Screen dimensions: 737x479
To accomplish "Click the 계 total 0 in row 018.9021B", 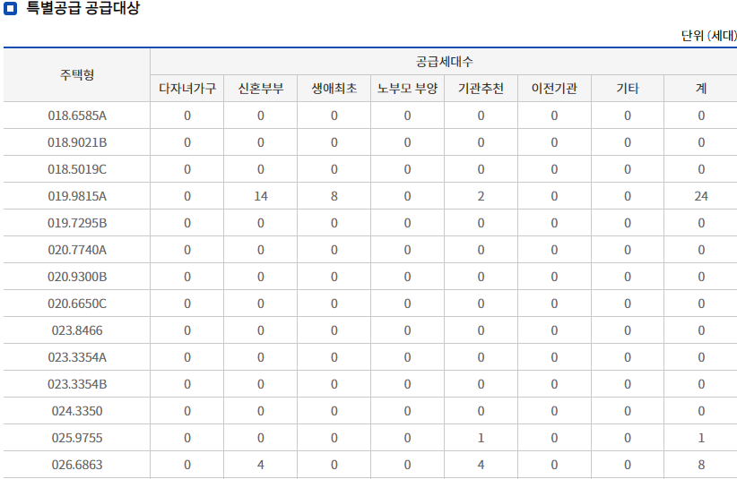I will click(701, 142).
